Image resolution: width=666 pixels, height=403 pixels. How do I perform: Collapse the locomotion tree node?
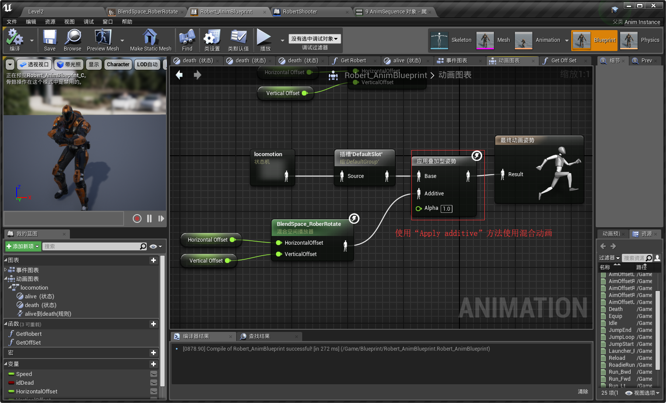coord(10,287)
